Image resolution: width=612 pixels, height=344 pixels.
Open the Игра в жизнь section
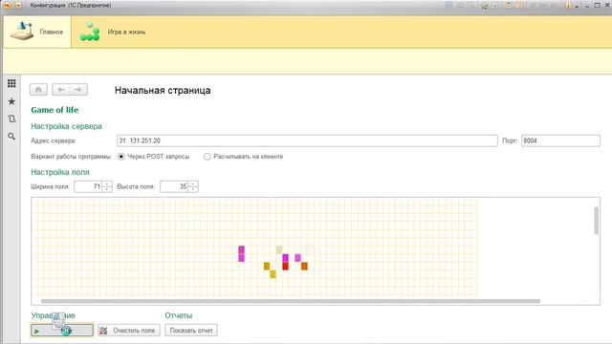(x=113, y=32)
